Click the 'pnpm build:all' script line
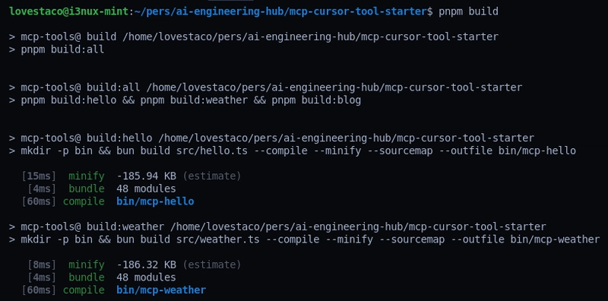 [56, 49]
